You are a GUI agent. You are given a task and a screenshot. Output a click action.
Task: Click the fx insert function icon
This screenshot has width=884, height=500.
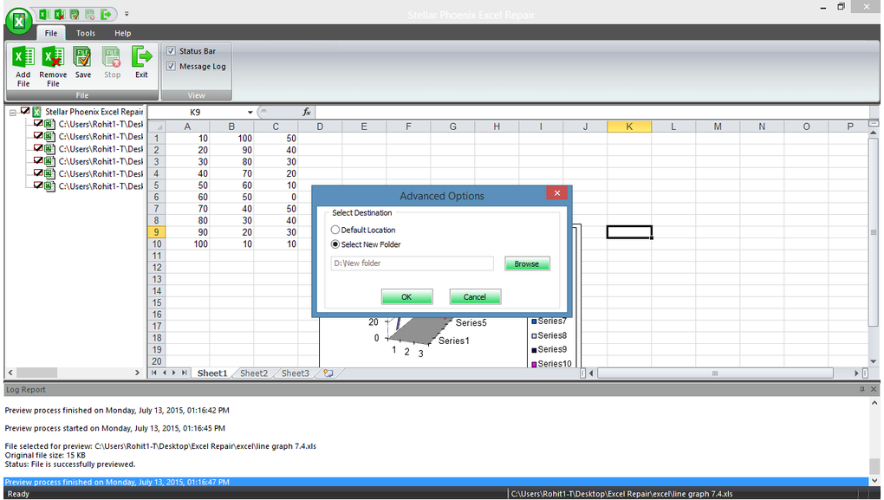pyautogui.click(x=306, y=112)
